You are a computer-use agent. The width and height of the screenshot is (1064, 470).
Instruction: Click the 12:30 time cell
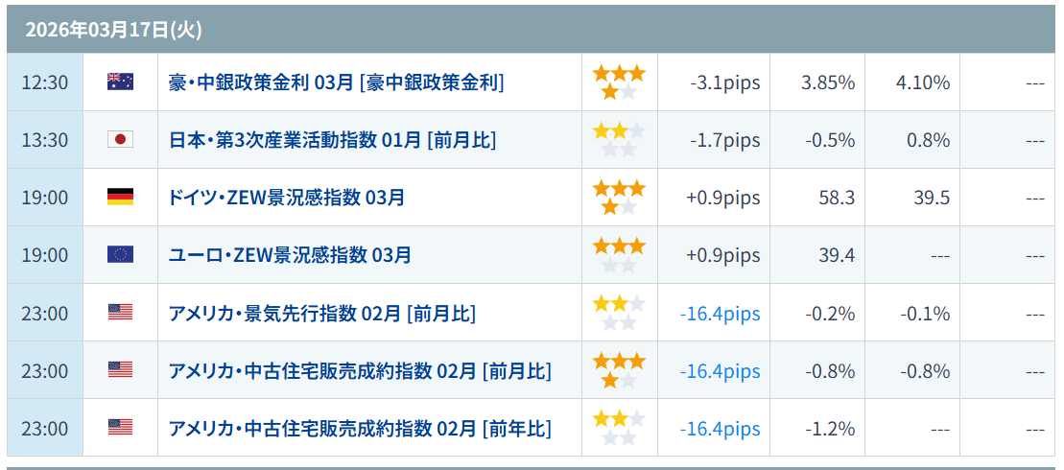[45, 82]
